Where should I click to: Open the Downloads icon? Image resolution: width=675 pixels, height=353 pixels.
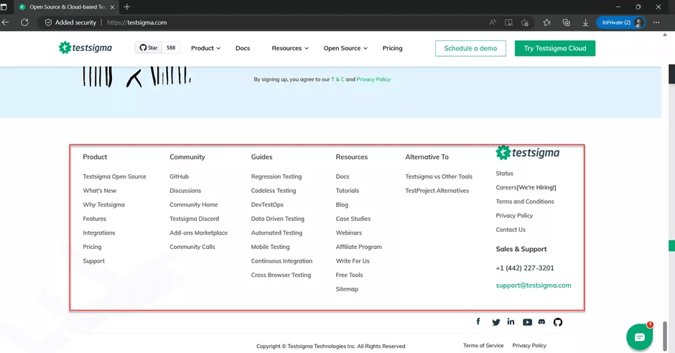[585, 22]
